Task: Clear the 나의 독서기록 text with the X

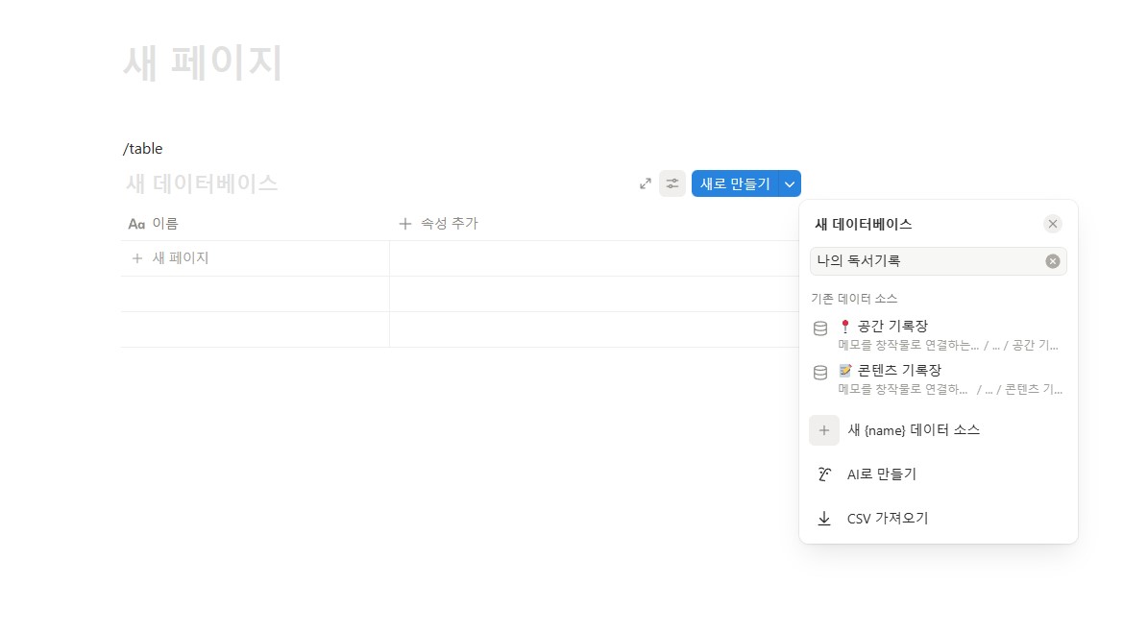Action: pos(1053,260)
